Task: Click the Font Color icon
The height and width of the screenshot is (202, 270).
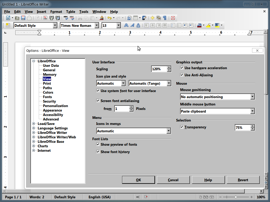Action: 199,25
